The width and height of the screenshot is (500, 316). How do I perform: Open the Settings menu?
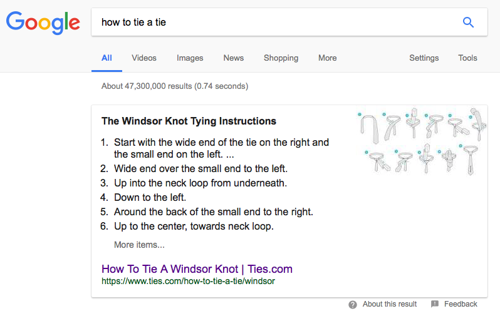pos(424,58)
